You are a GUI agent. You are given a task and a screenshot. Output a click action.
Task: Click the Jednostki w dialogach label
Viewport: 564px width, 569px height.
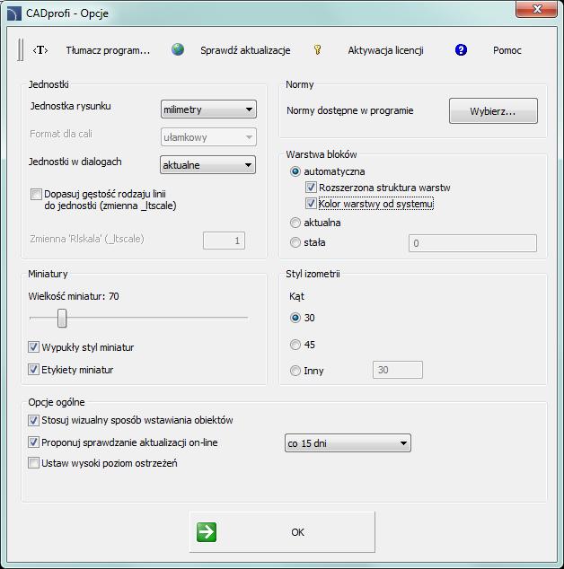coord(75,162)
